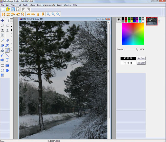Toggle the layer visibility checkbox labeled V
Image resolution: width=166 pixels, height=142 pixels.
(159, 21)
